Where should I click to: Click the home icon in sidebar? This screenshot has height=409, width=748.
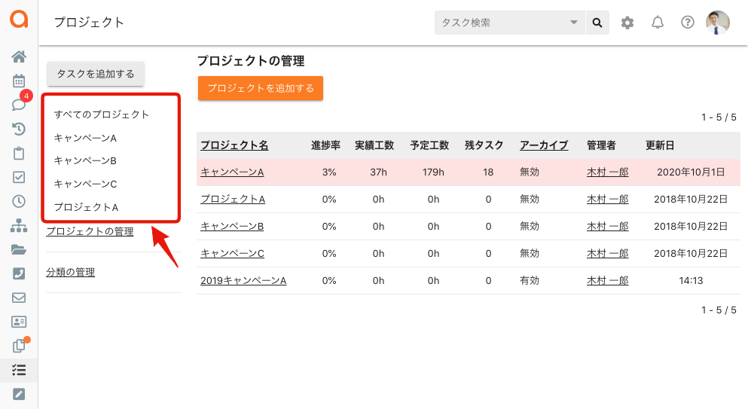19,56
